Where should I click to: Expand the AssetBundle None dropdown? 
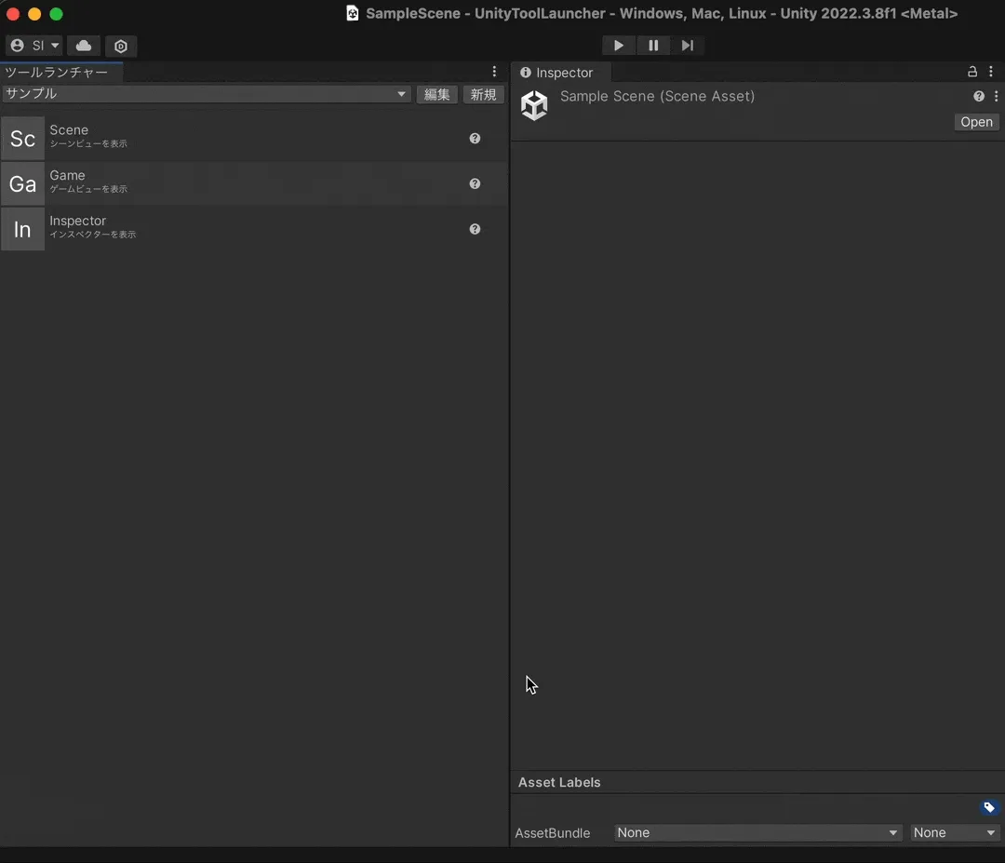(757, 832)
